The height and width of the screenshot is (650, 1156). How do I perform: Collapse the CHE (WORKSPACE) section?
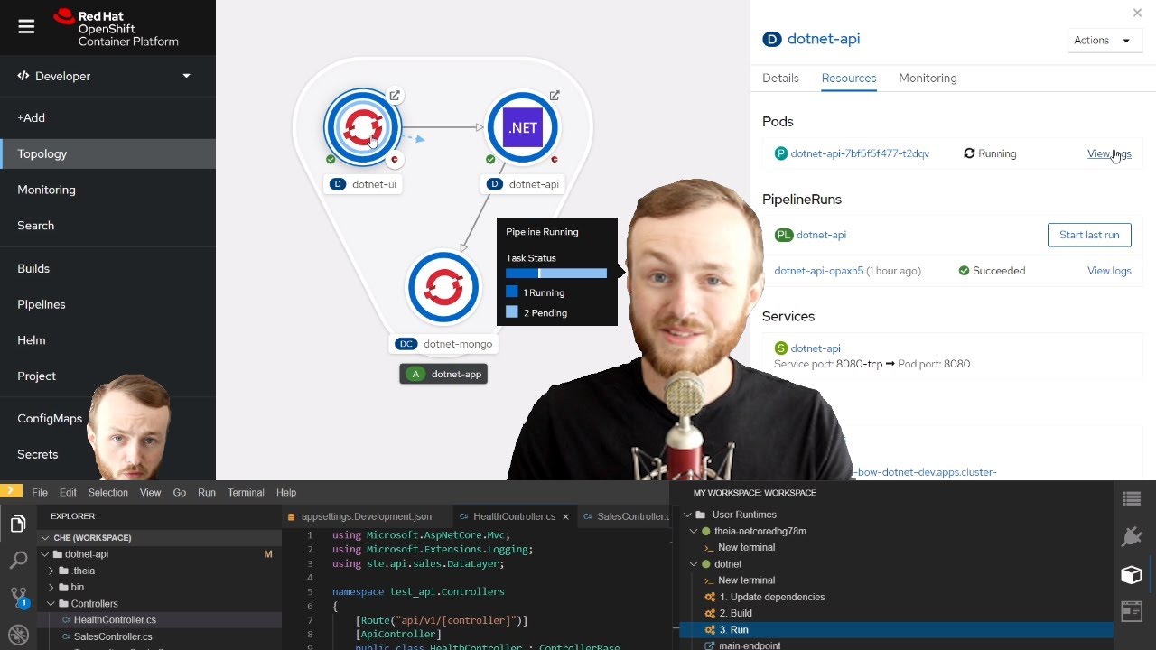point(45,538)
